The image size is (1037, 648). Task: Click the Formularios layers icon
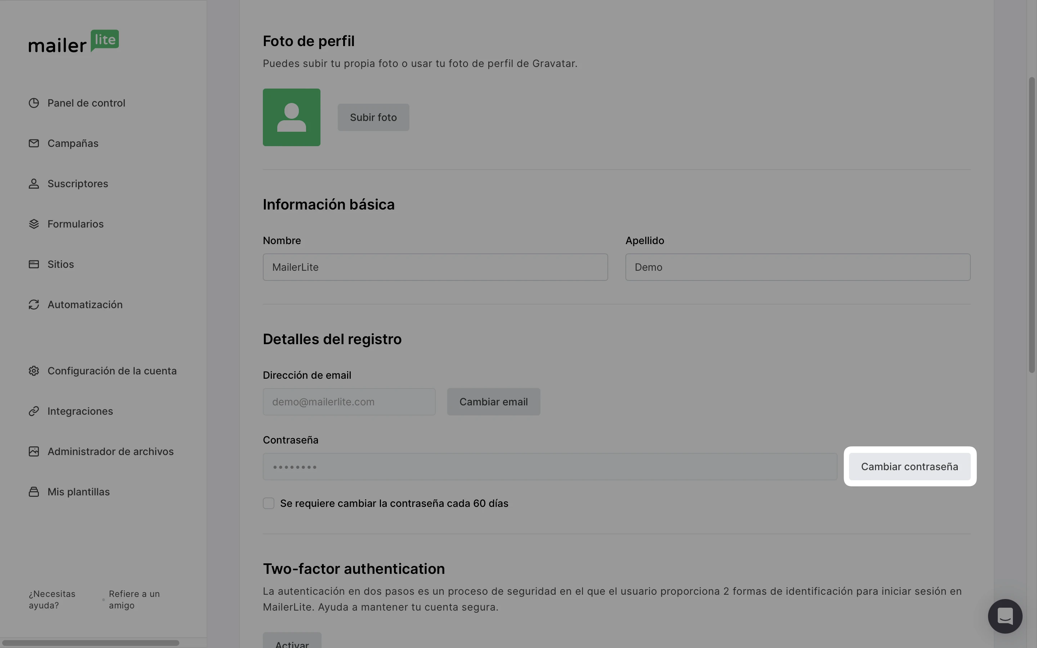pos(34,224)
